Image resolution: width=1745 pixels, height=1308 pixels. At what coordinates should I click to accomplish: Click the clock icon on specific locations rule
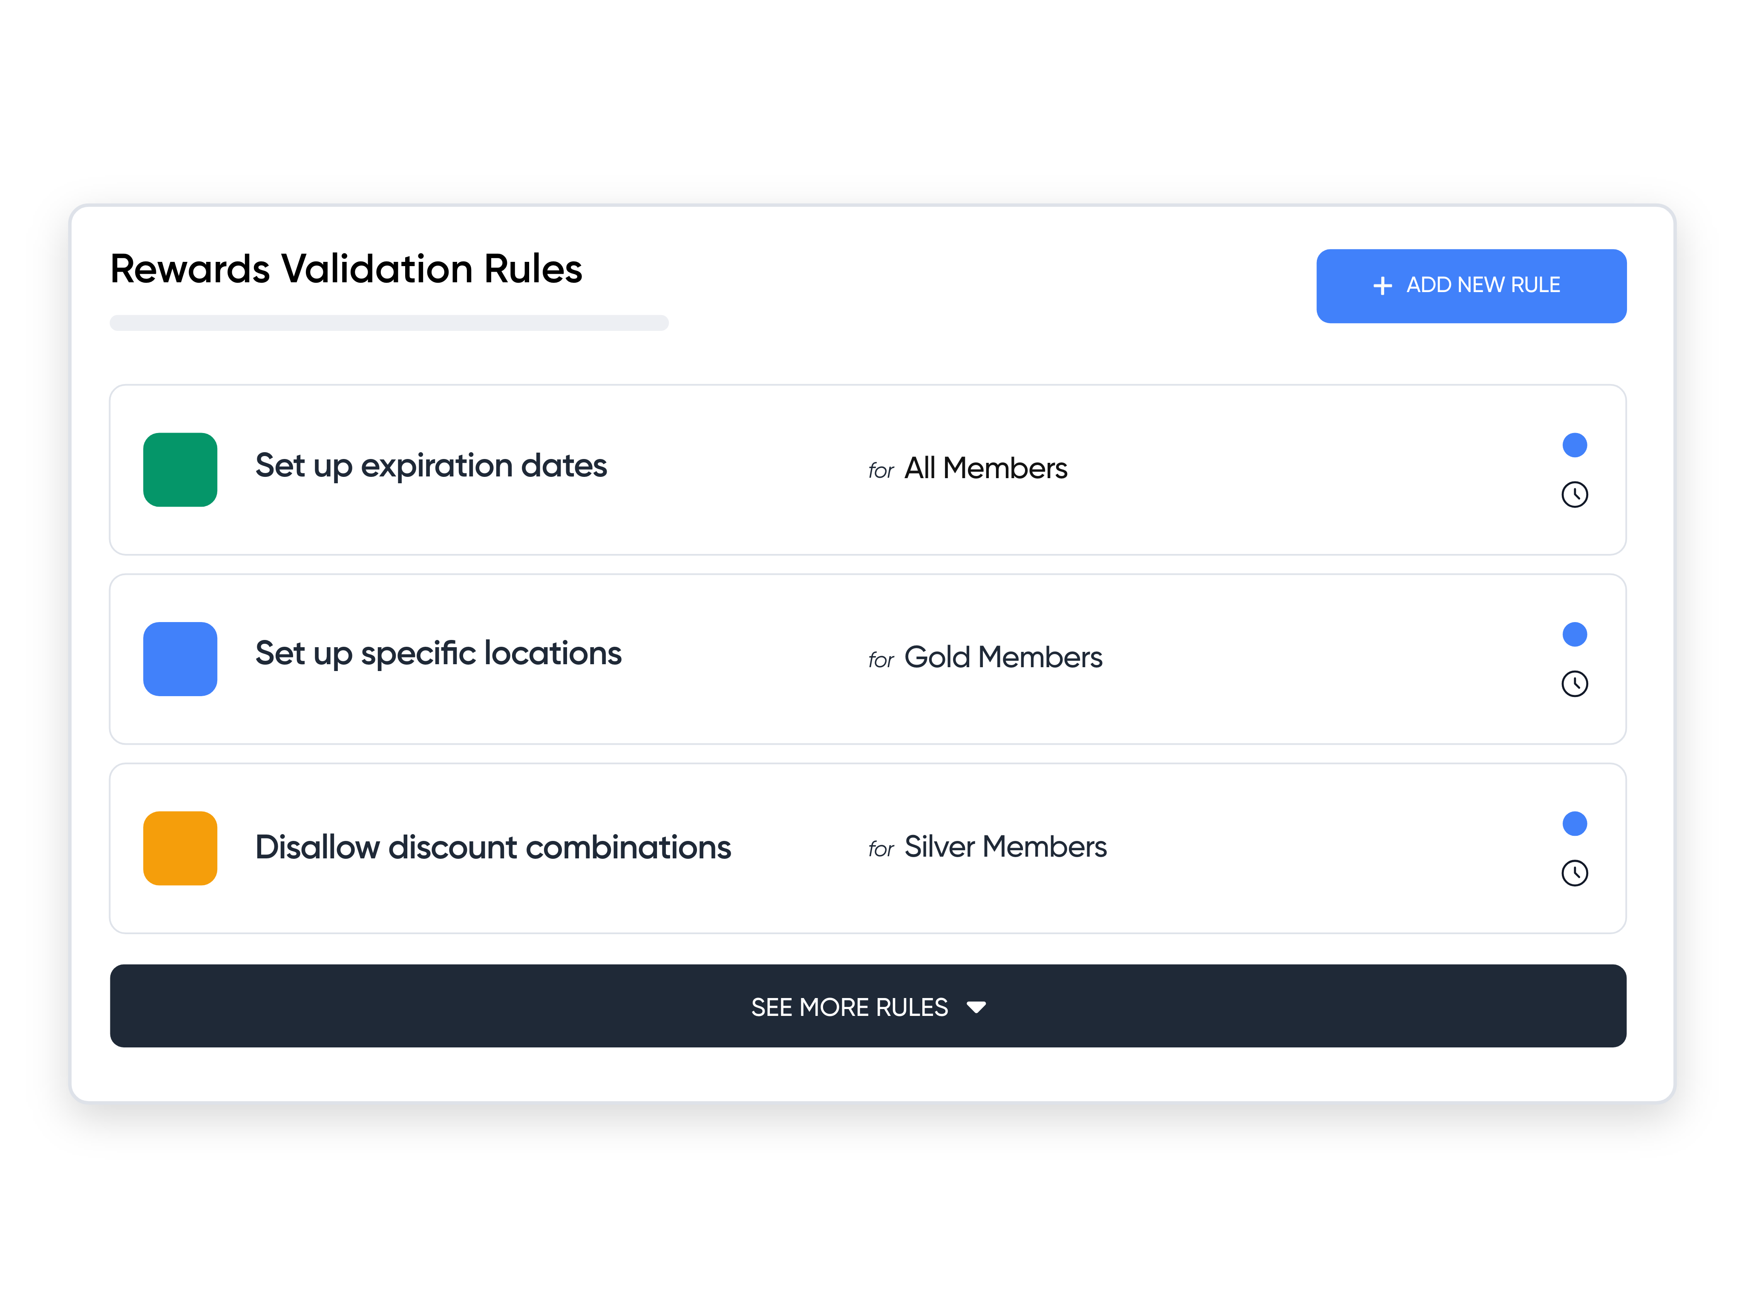tap(1575, 684)
